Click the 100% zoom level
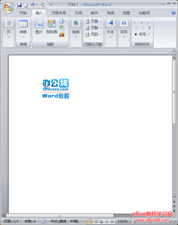178x225 pixels. click(123, 221)
